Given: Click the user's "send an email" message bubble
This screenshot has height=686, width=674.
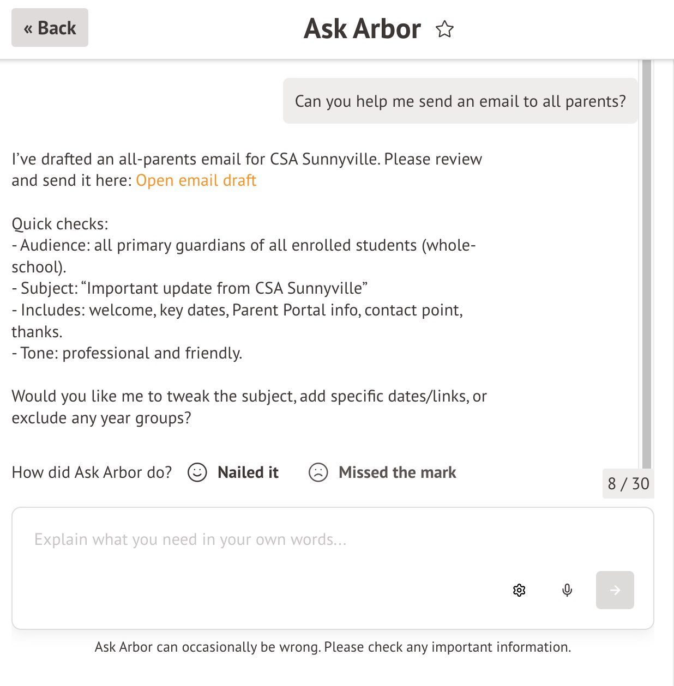Looking at the screenshot, I should click(x=460, y=101).
